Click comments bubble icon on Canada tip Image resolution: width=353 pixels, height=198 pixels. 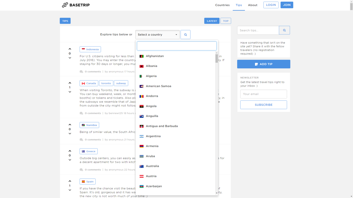pyautogui.click(x=81, y=113)
